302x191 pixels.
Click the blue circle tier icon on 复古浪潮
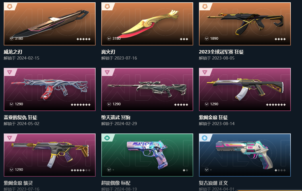[205, 138]
